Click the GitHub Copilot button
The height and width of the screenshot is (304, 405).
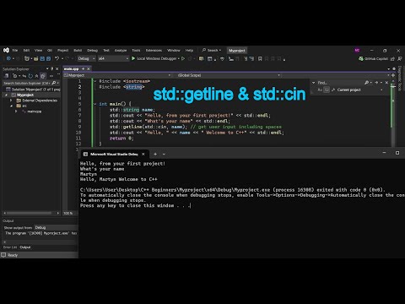373,58
